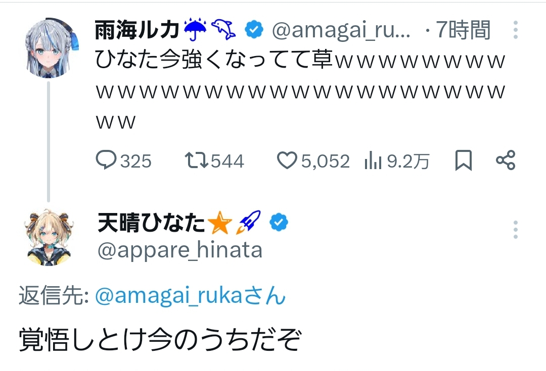
Task: Click the display name 雨海ルカ
Action: click(x=138, y=31)
